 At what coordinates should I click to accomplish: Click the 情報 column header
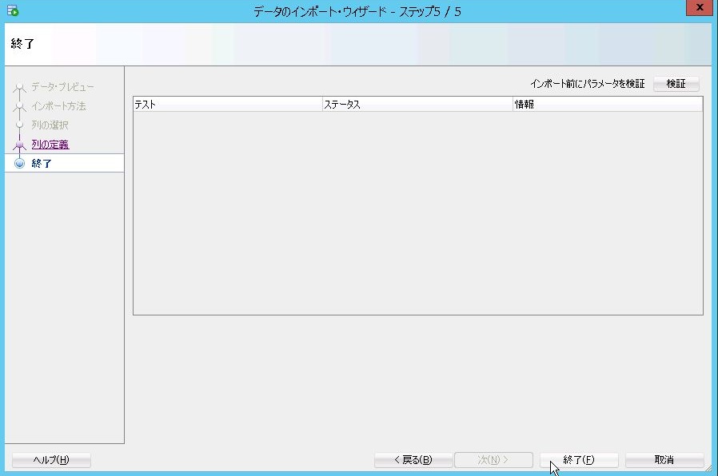(607, 105)
